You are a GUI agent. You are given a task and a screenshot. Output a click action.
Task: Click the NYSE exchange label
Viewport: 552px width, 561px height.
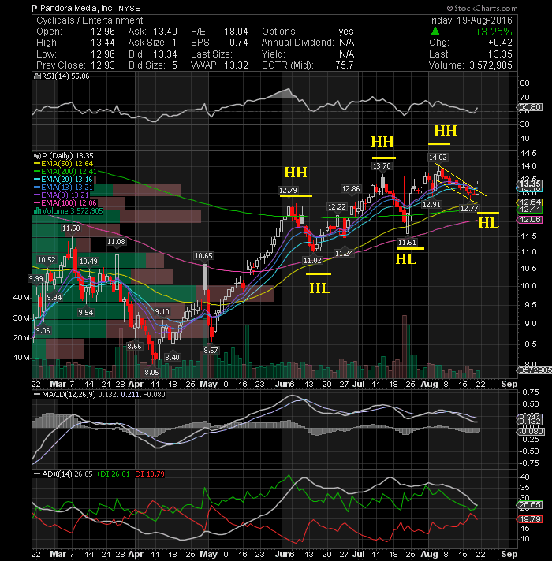pyautogui.click(x=129, y=8)
